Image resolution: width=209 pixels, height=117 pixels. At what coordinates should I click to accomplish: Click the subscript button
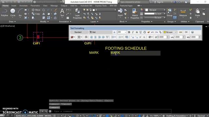pos(144,37)
